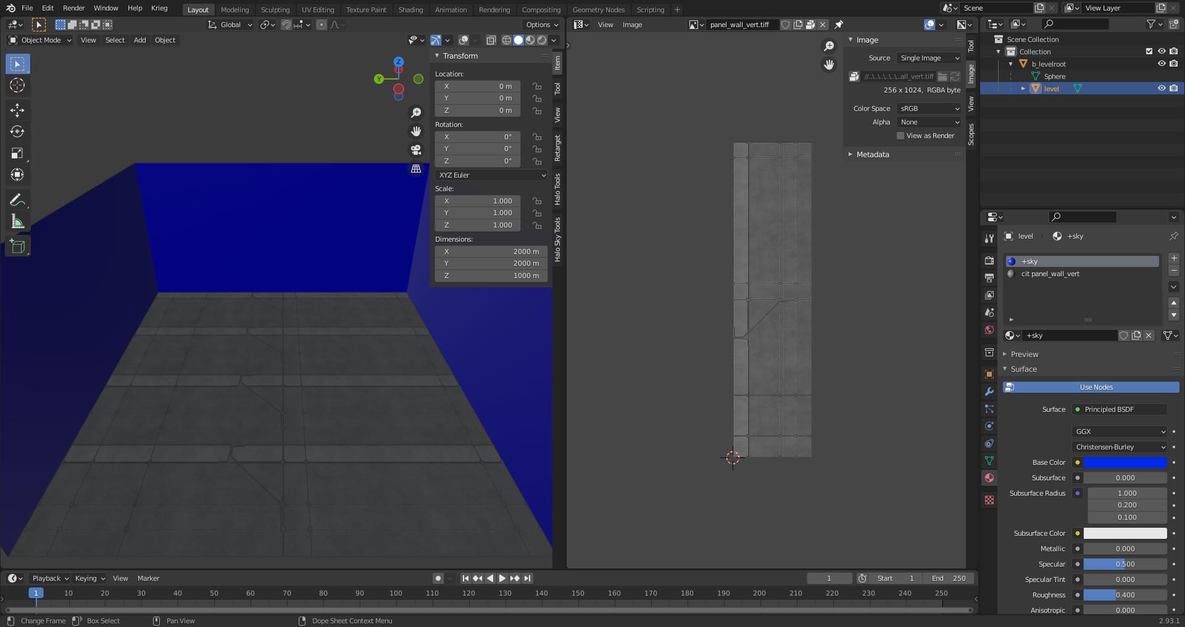Image resolution: width=1185 pixels, height=627 pixels.
Task: Toggle camera view icon in viewport
Action: click(x=416, y=150)
